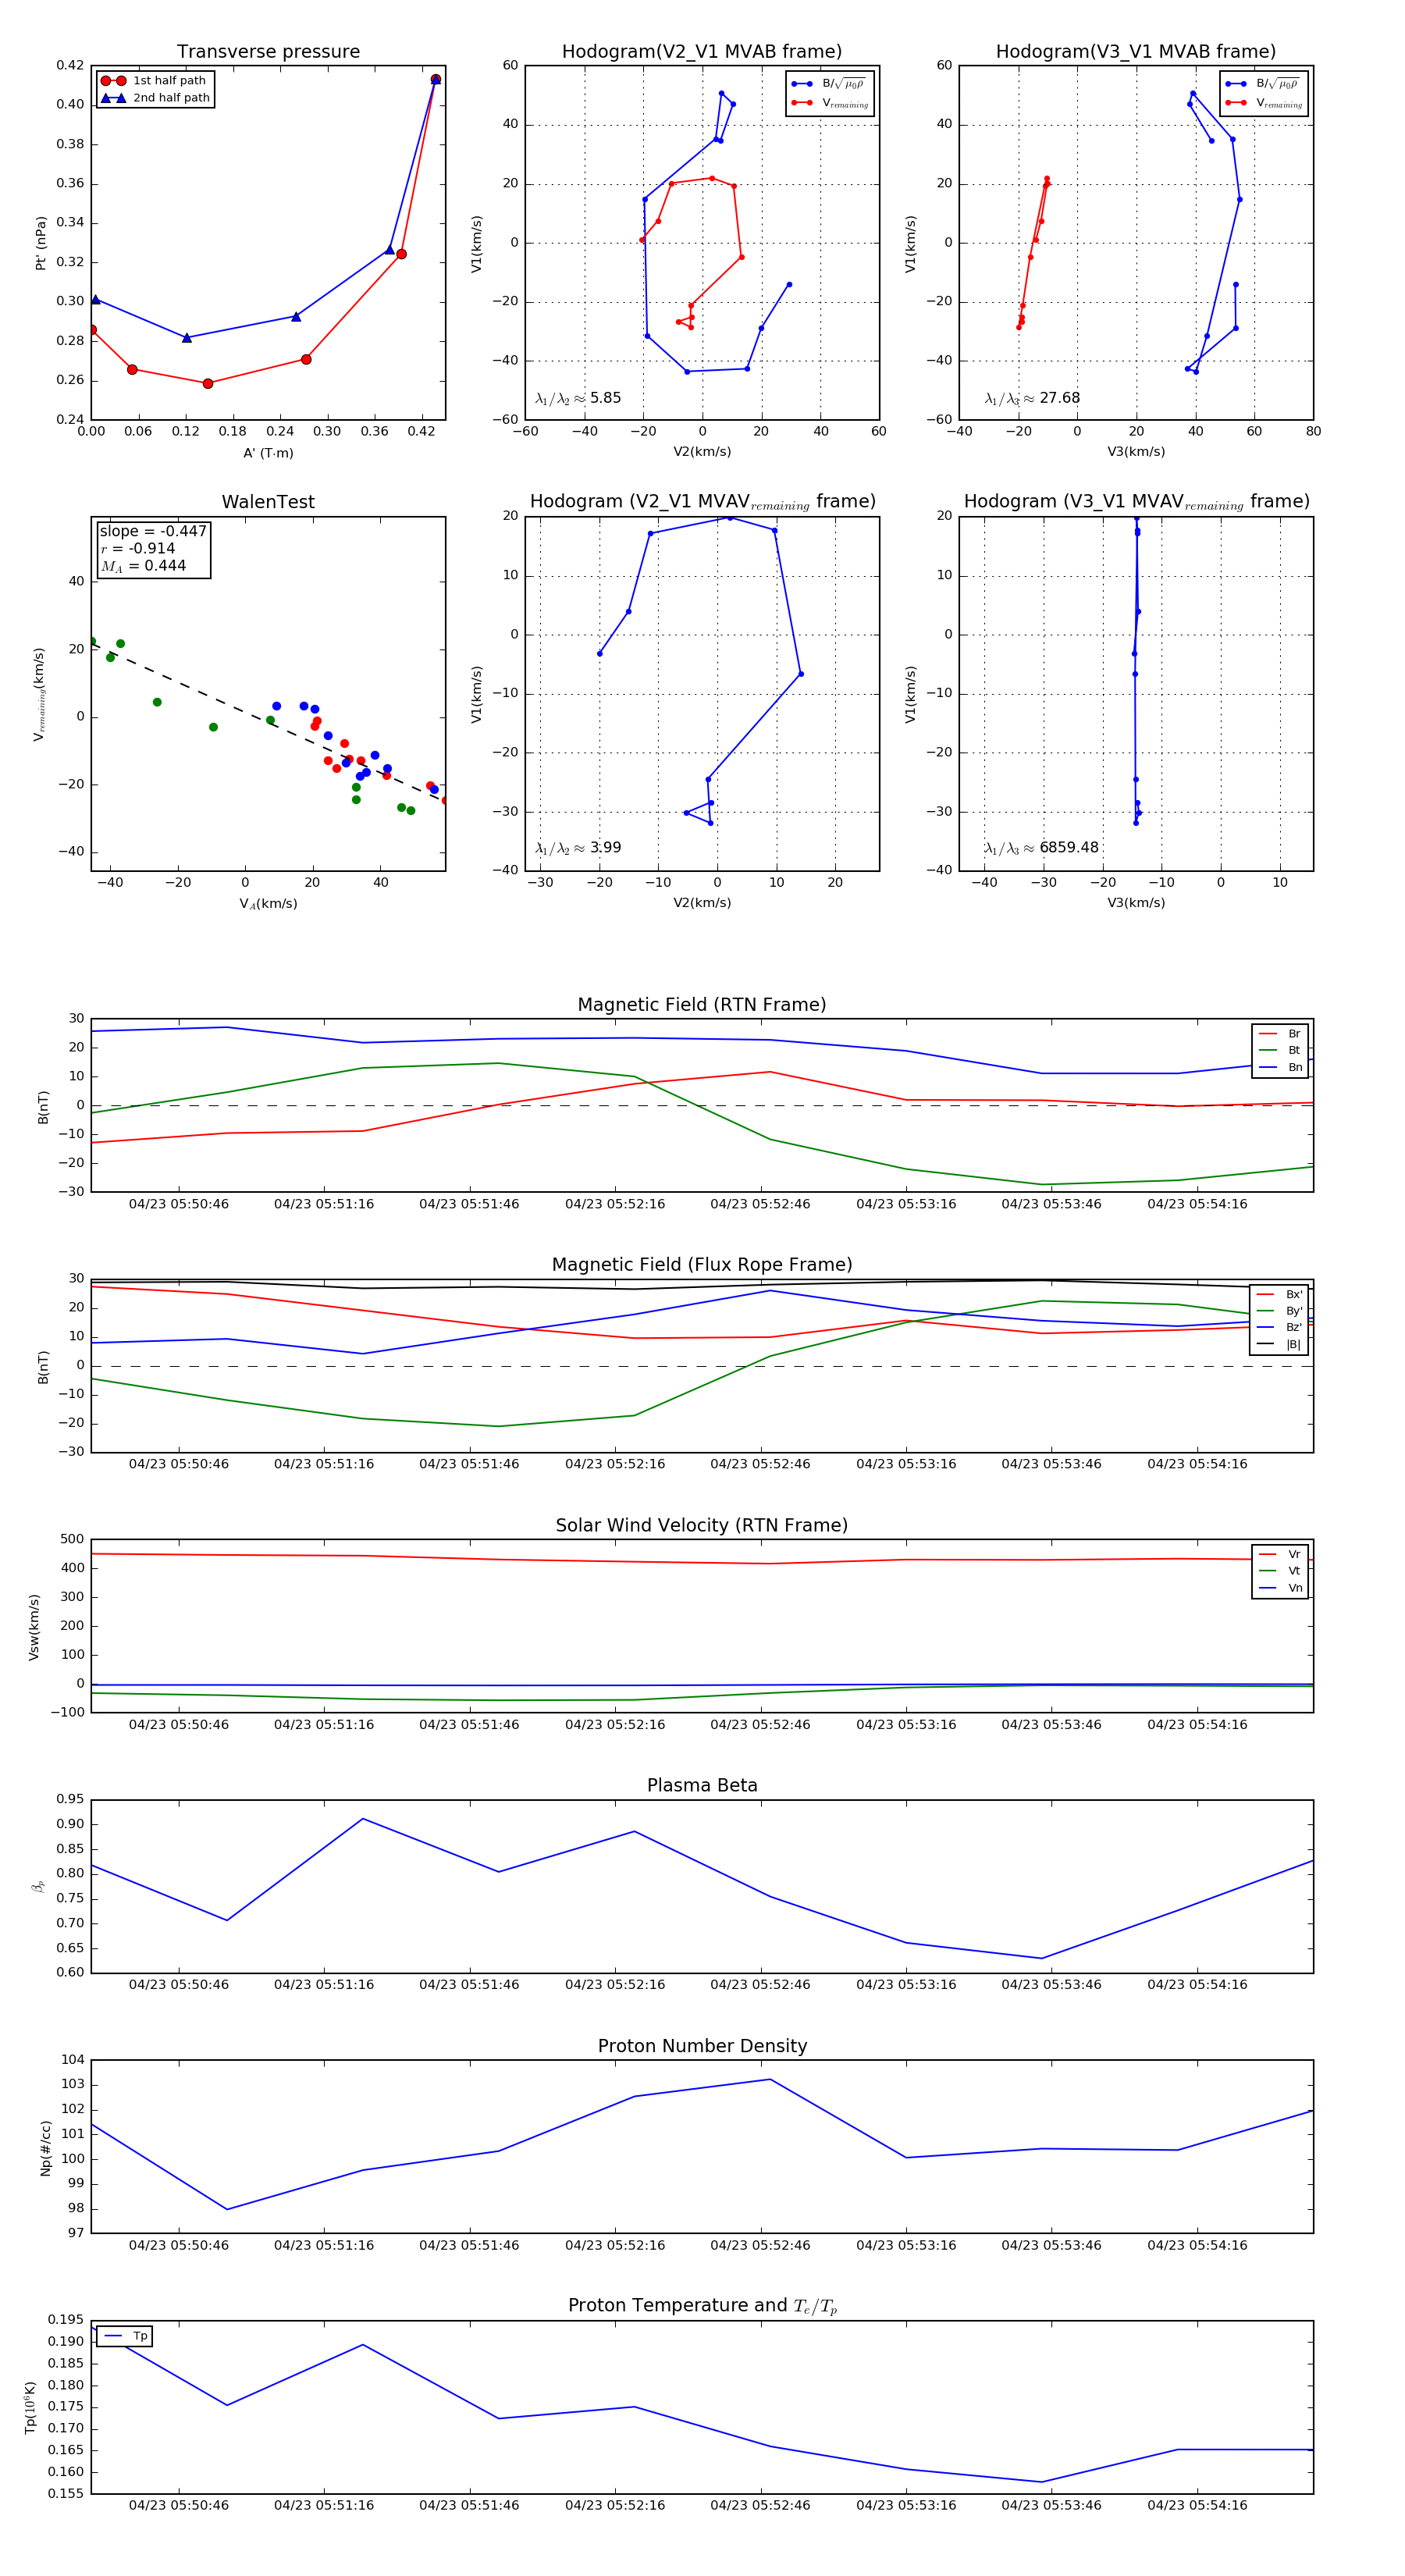
Task: Click the 'Magnetic Field (Flux Rope Frame)' title
Action: click(702, 1265)
